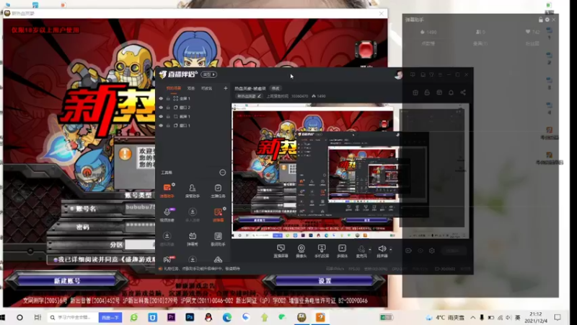The height and width of the screenshot is (325, 577).
Task: Show hidden system tray icons
Action: pyautogui.click(x=473, y=317)
